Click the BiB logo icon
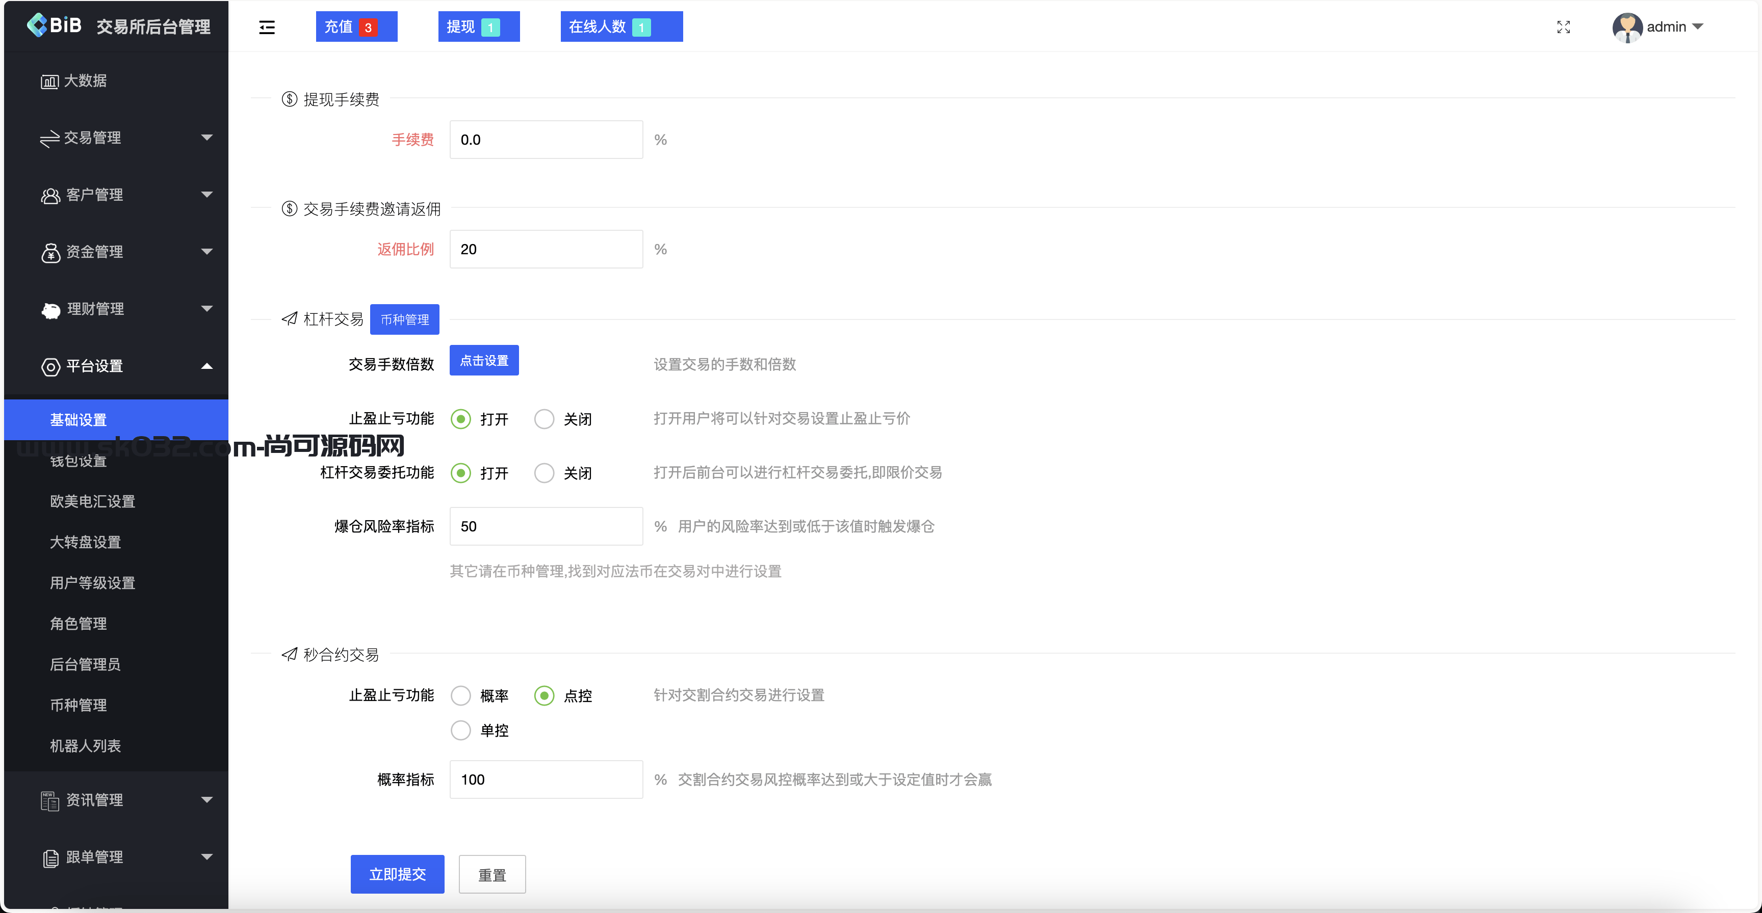This screenshot has width=1762, height=913. coord(37,25)
